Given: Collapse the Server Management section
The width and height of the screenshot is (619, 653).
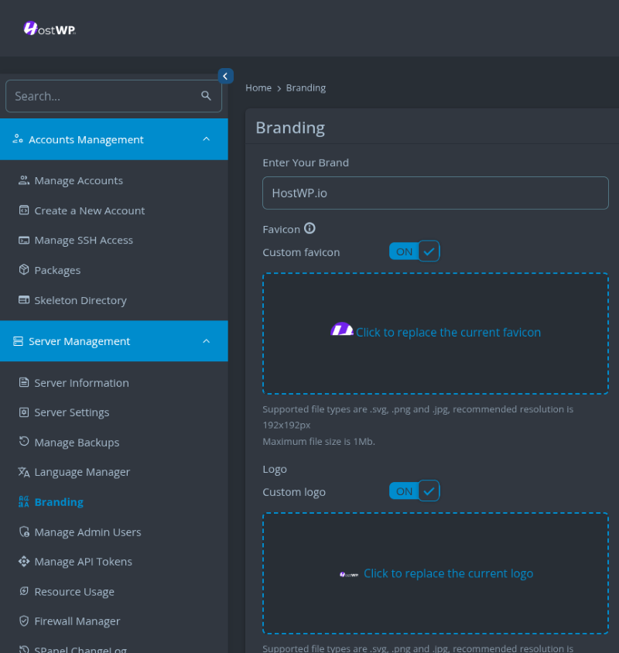Looking at the screenshot, I should point(206,340).
